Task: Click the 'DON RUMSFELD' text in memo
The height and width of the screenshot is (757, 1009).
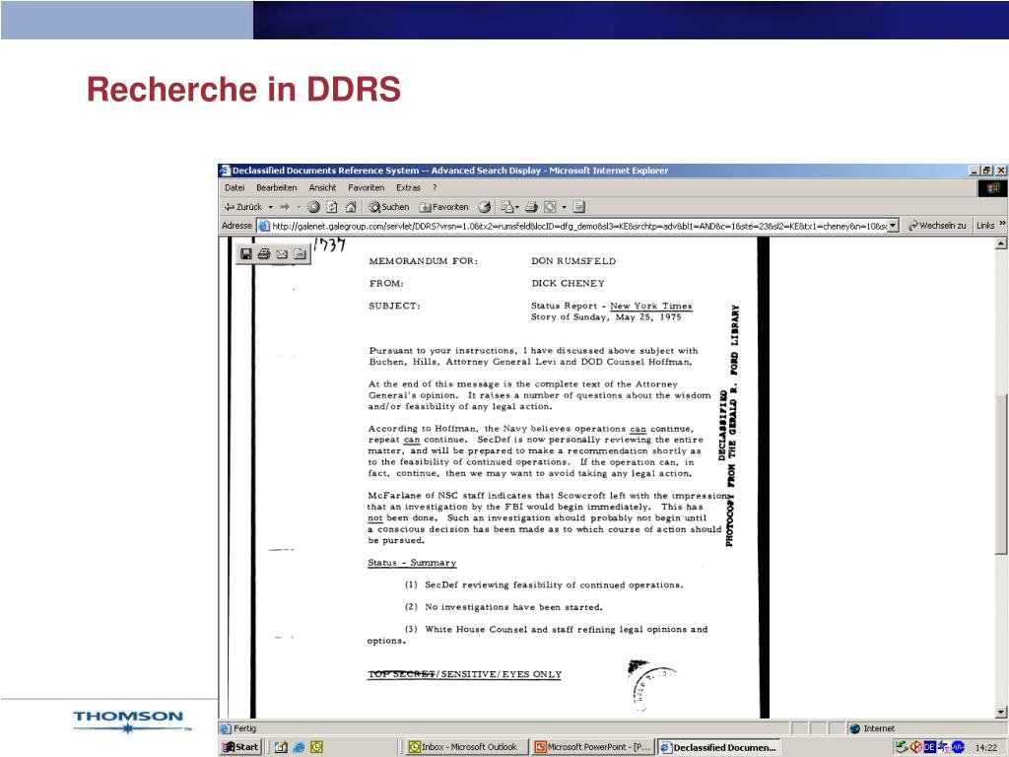Action: (x=573, y=260)
